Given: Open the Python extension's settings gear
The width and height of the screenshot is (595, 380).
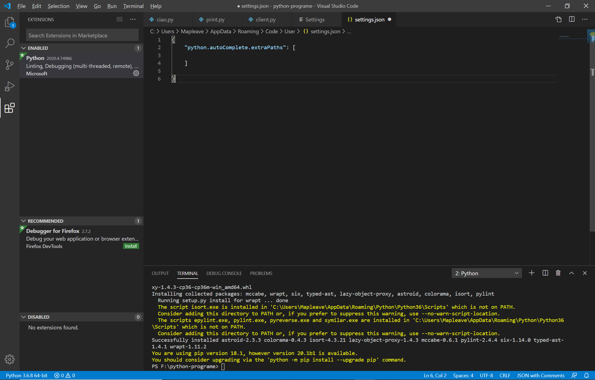Looking at the screenshot, I should [136, 73].
